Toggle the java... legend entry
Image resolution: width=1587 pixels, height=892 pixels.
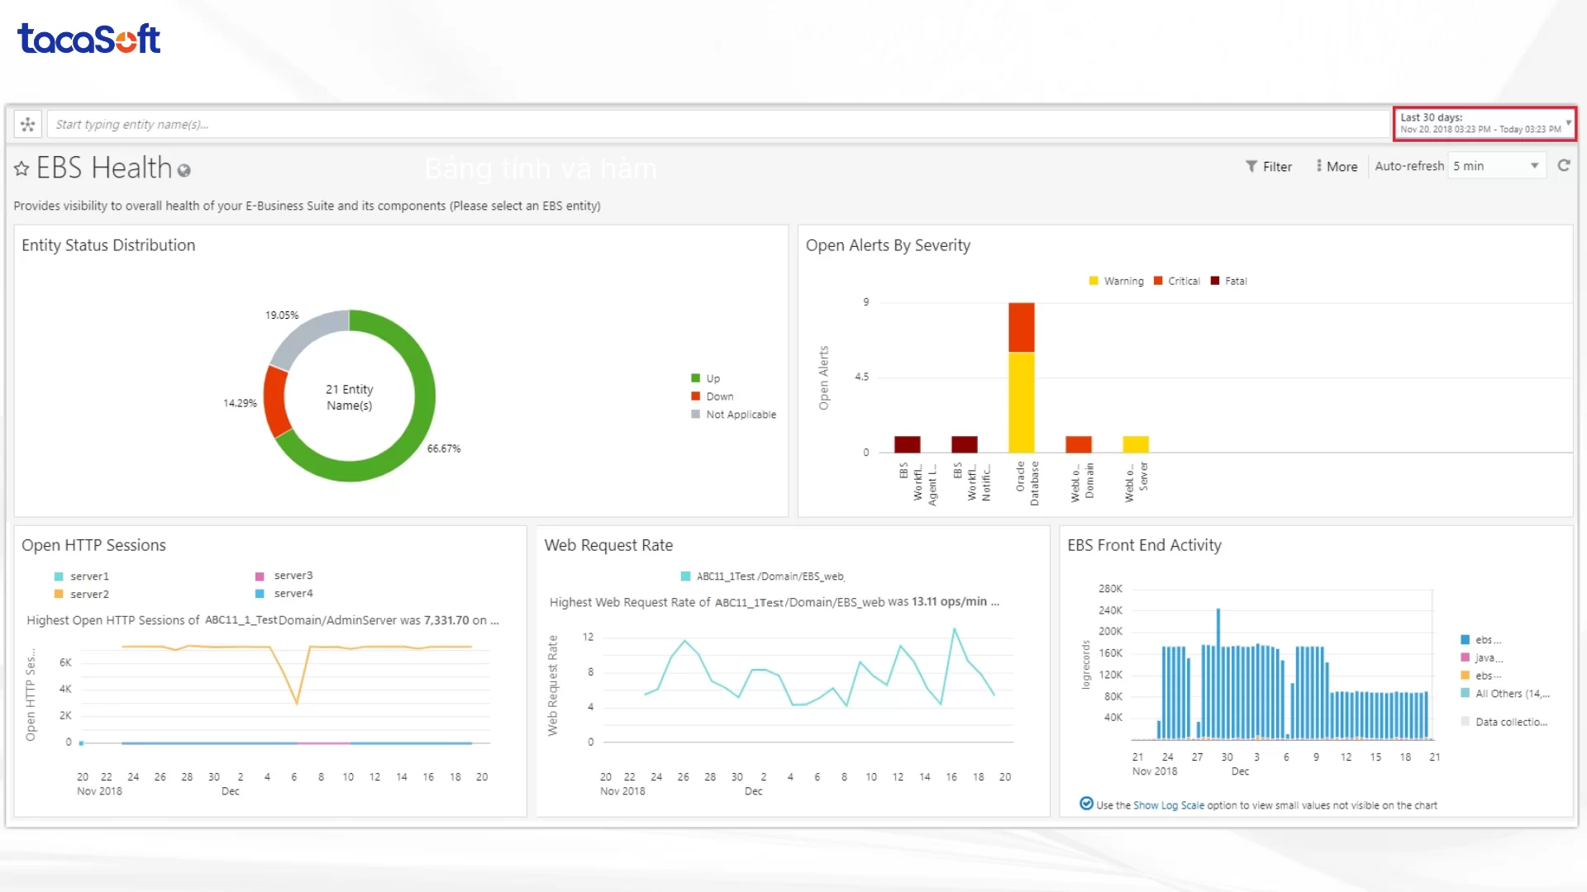point(1482,658)
